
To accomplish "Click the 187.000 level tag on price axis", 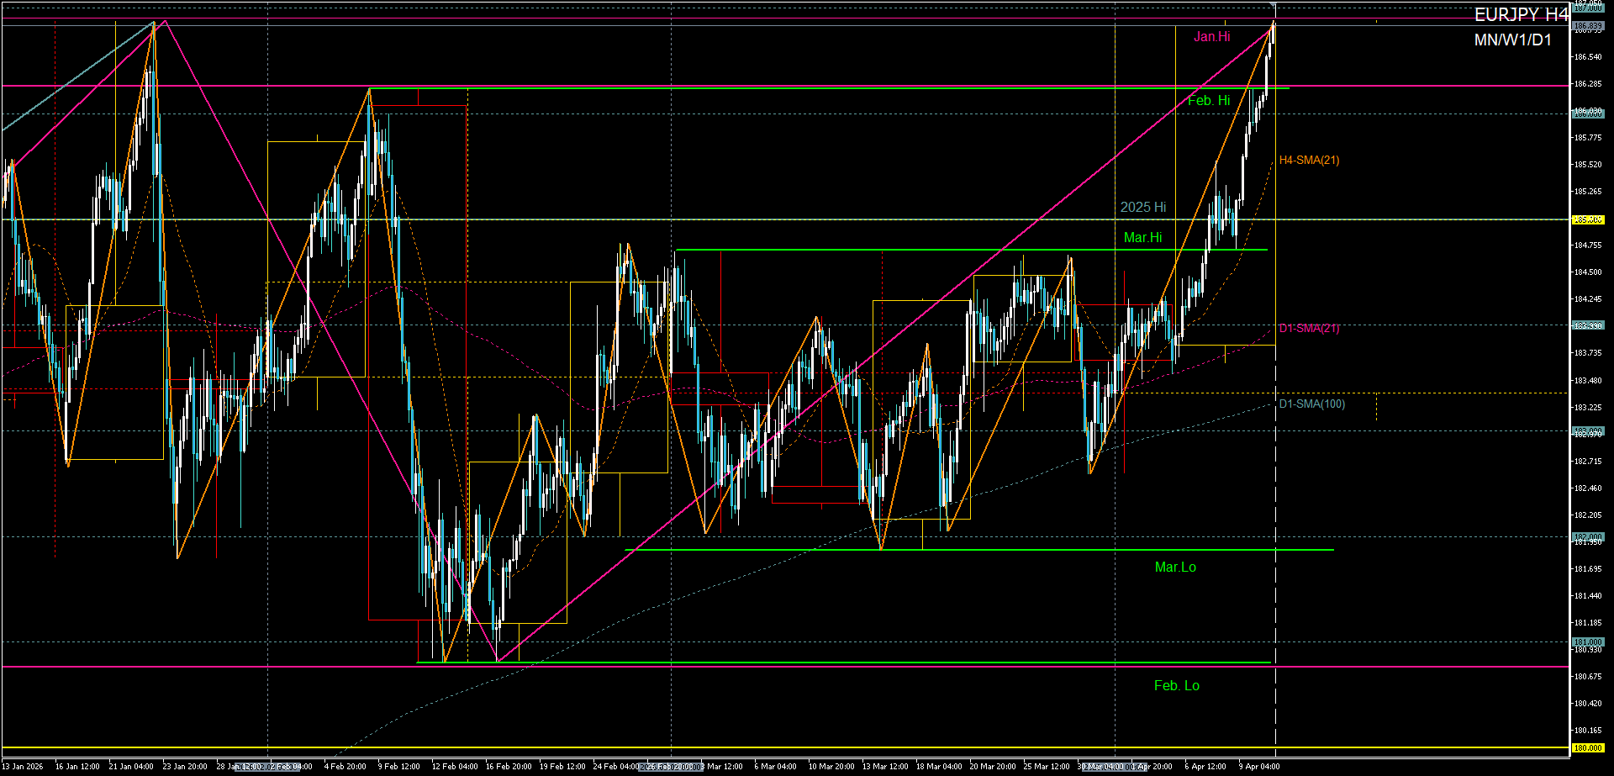I will (1588, 8).
